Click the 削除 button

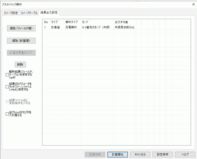point(20,65)
